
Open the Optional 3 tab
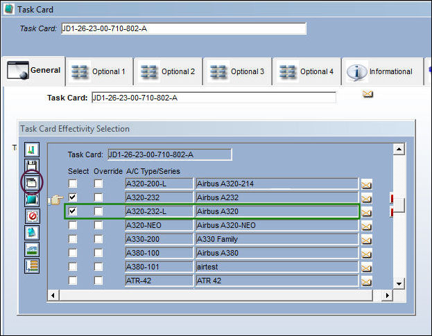238,71
